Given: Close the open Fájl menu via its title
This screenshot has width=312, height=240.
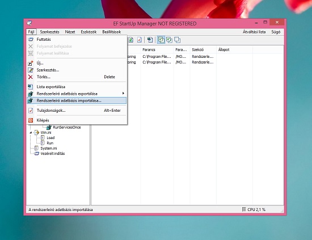Looking at the screenshot, I should (31, 32).
